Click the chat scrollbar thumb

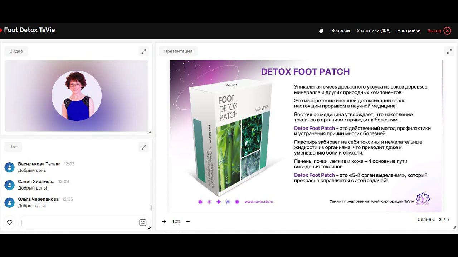tap(151, 207)
